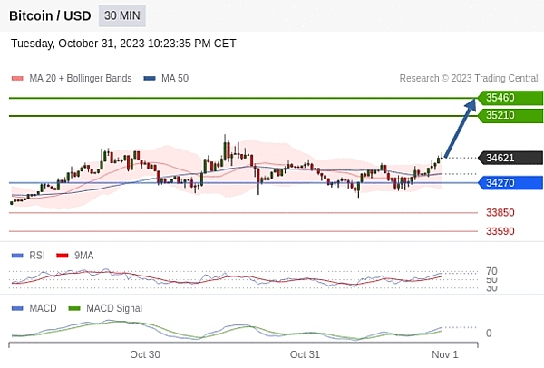The height and width of the screenshot is (368, 544).
Task: Click the Oct 30 date axis label
Action: point(145,354)
